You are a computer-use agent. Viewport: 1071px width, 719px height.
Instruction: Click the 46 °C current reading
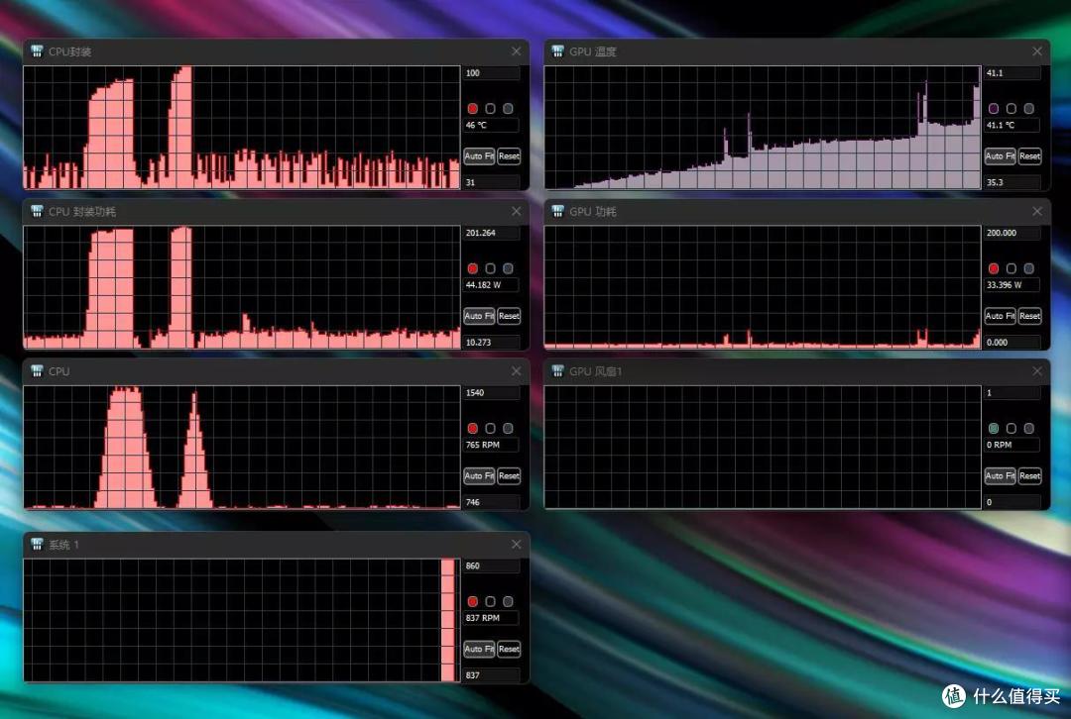[492, 125]
